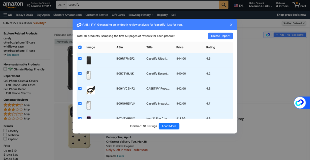Open Account & Lists dropdown

coord(260,5)
